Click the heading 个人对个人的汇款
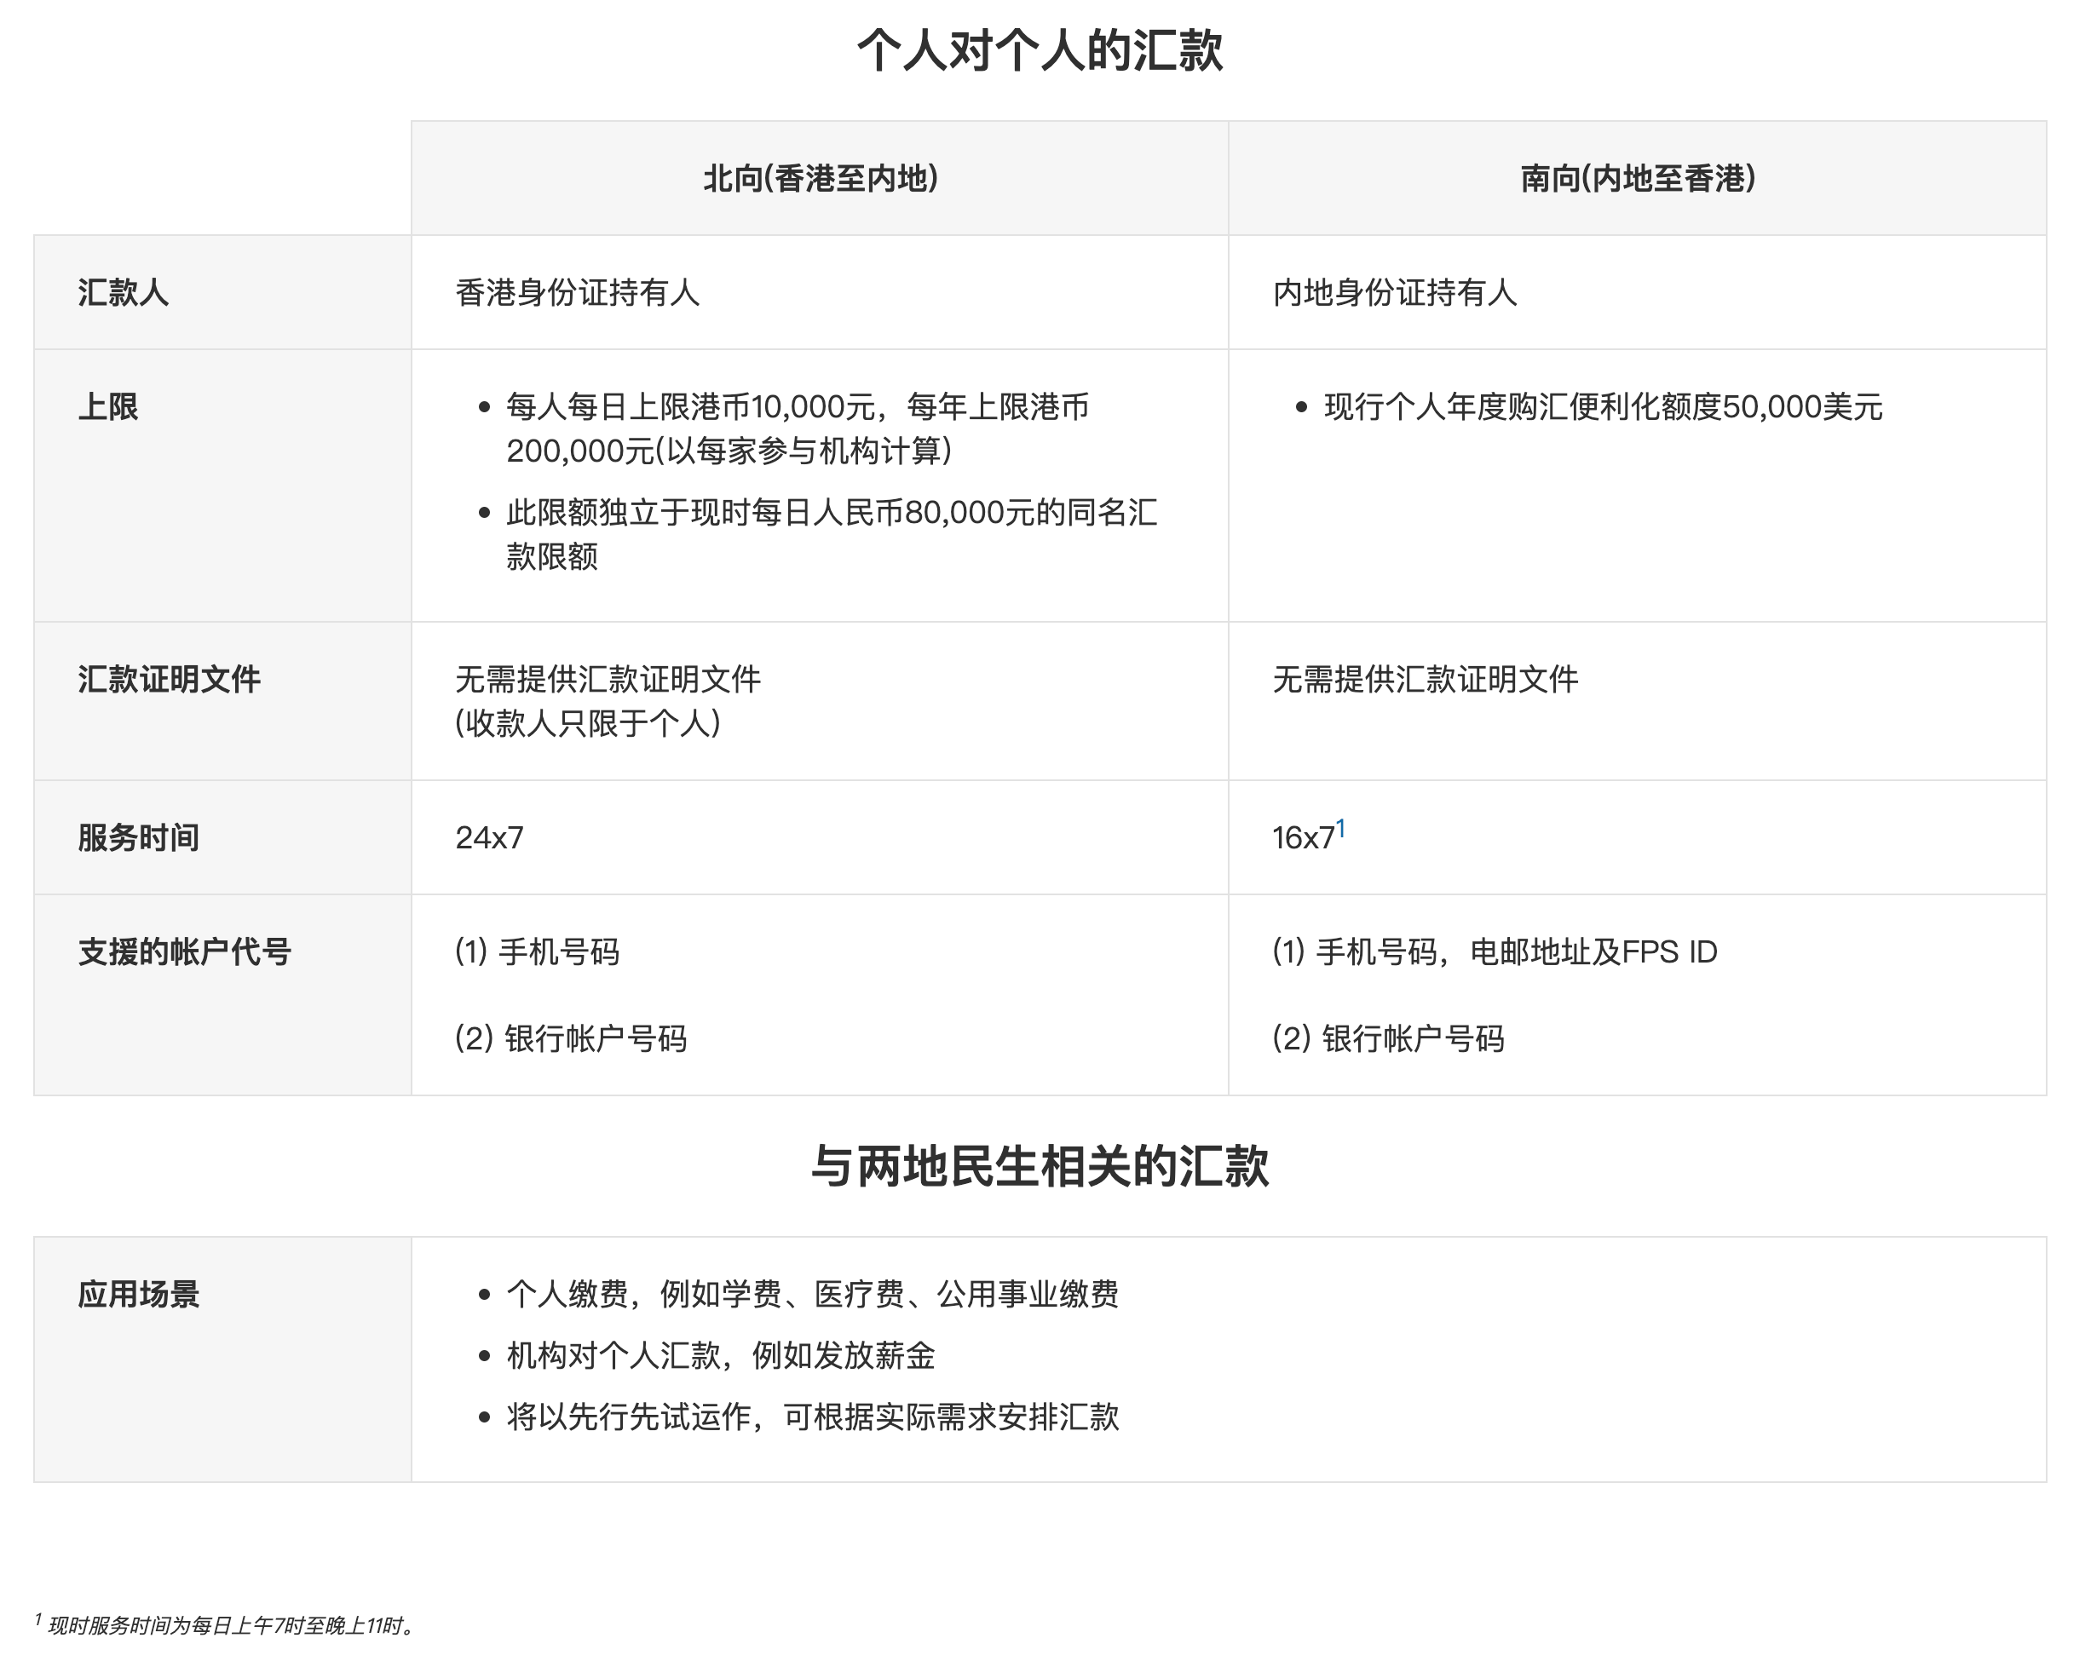 click(x=1040, y=50)
